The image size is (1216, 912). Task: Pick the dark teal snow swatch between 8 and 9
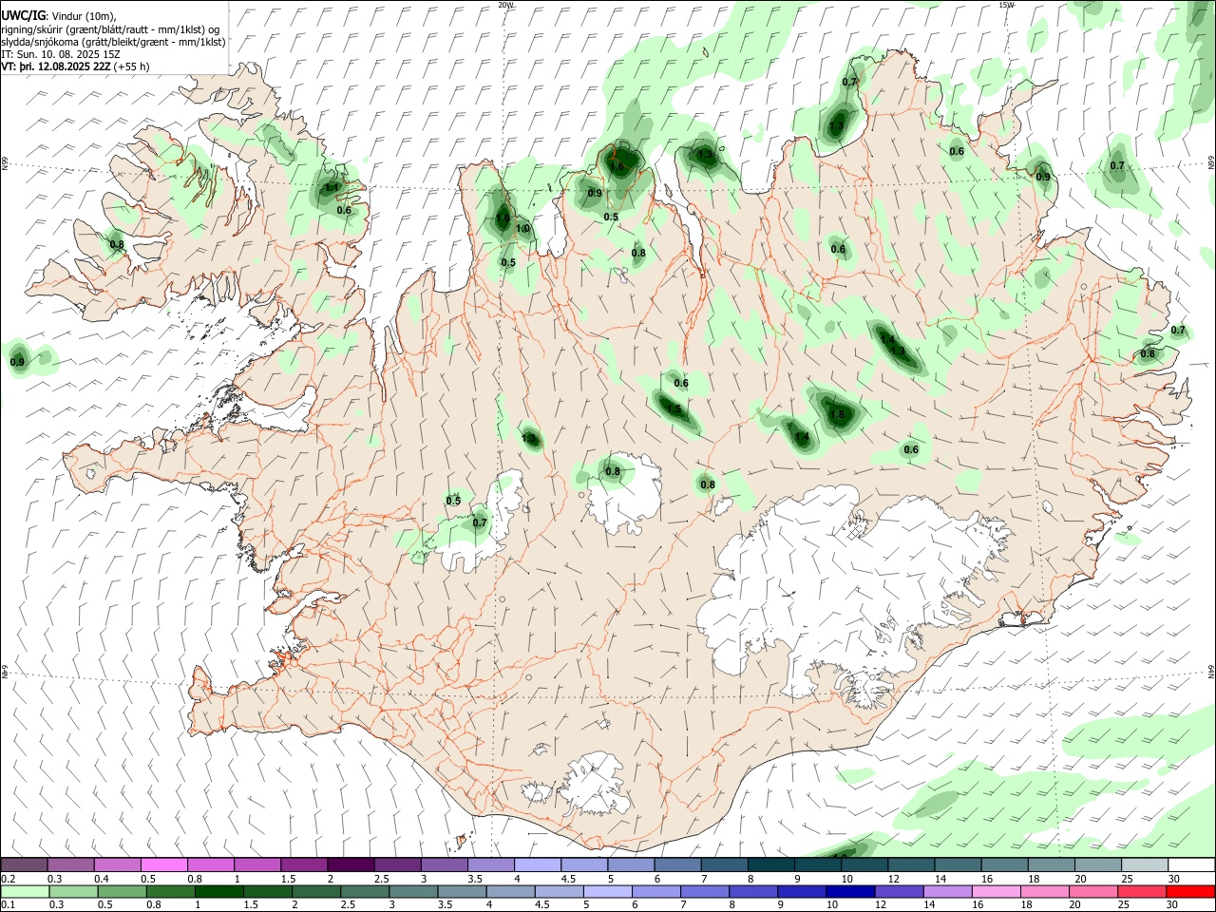[770, 864]
